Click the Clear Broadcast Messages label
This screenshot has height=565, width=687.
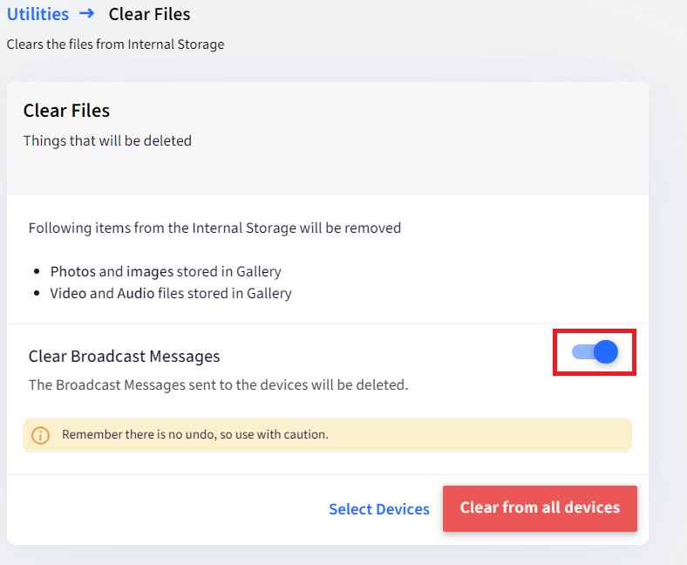point(124,357)
